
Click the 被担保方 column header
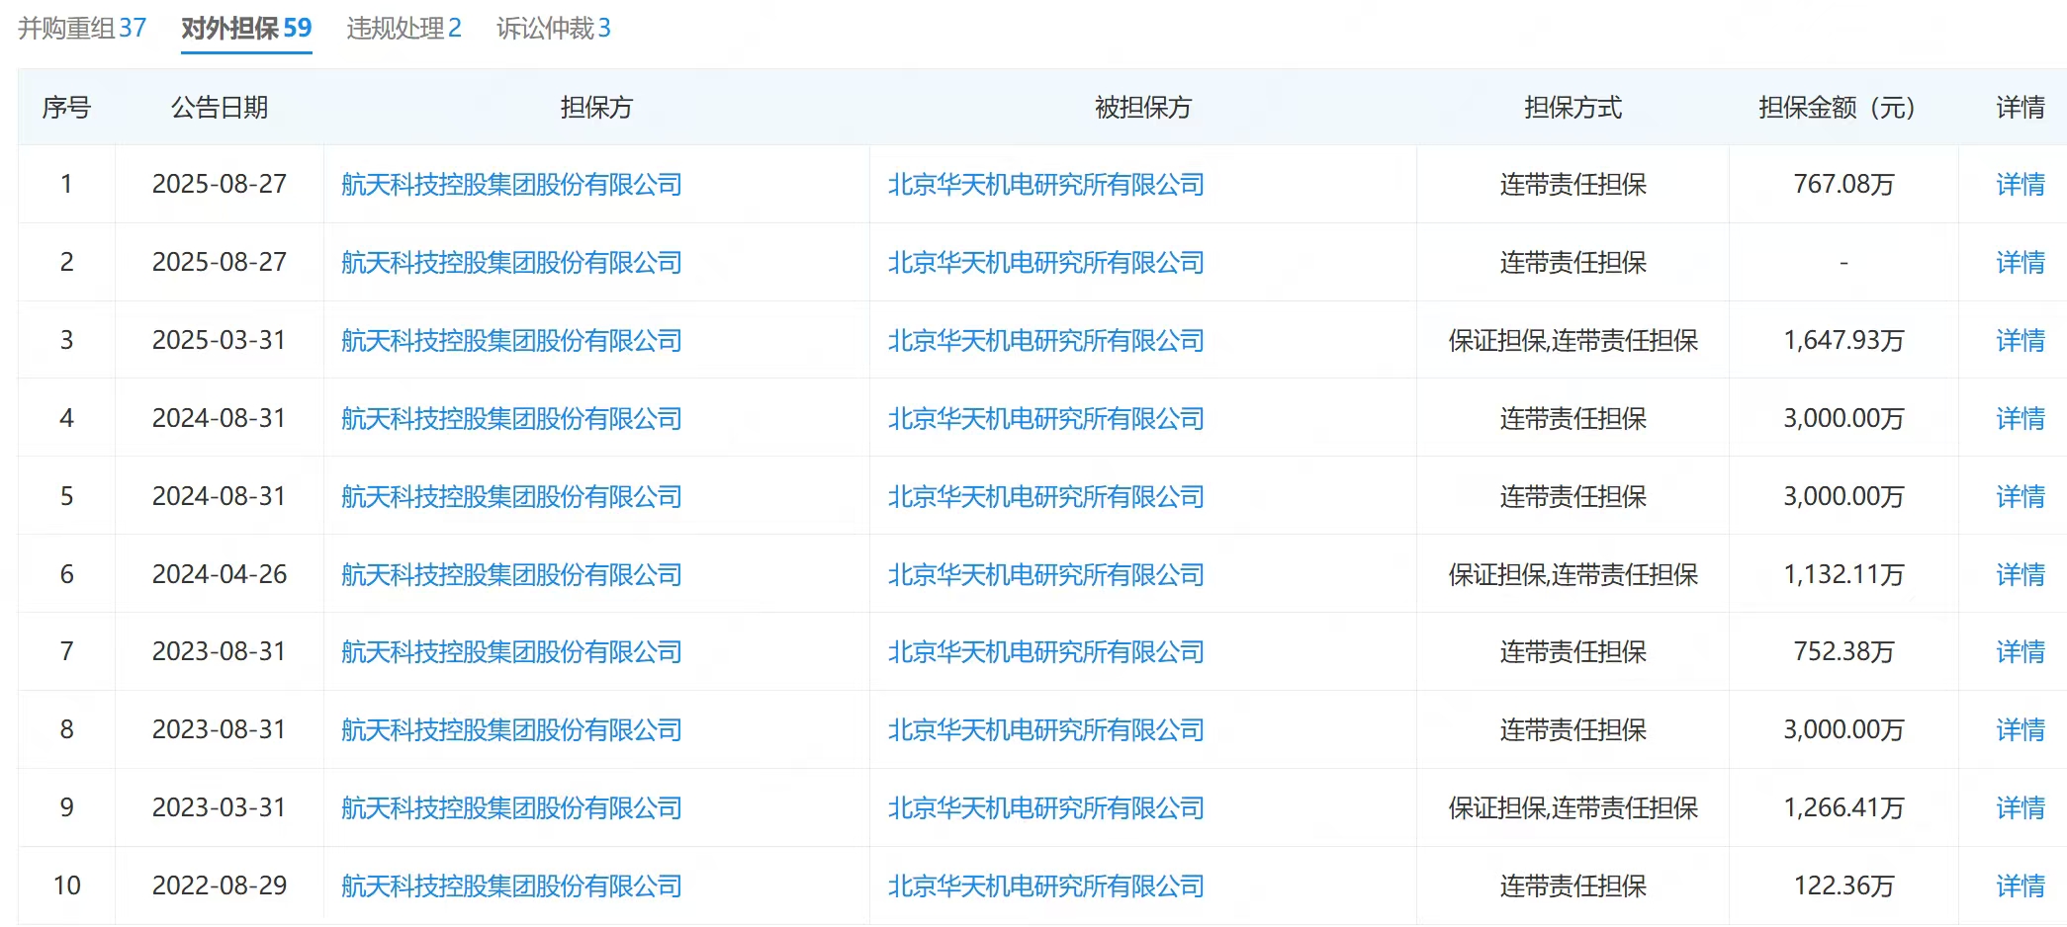coord(1143,108)
